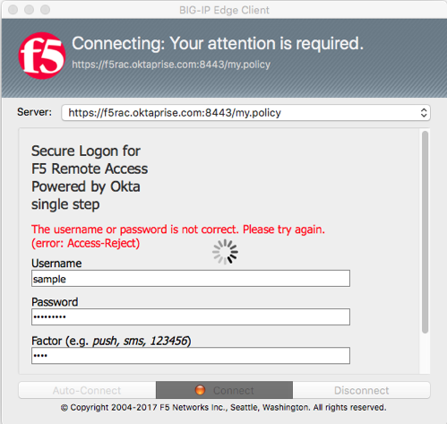The image size is (447, 424).
Task: Click the red F5 logo
Action: coord(42,56)
